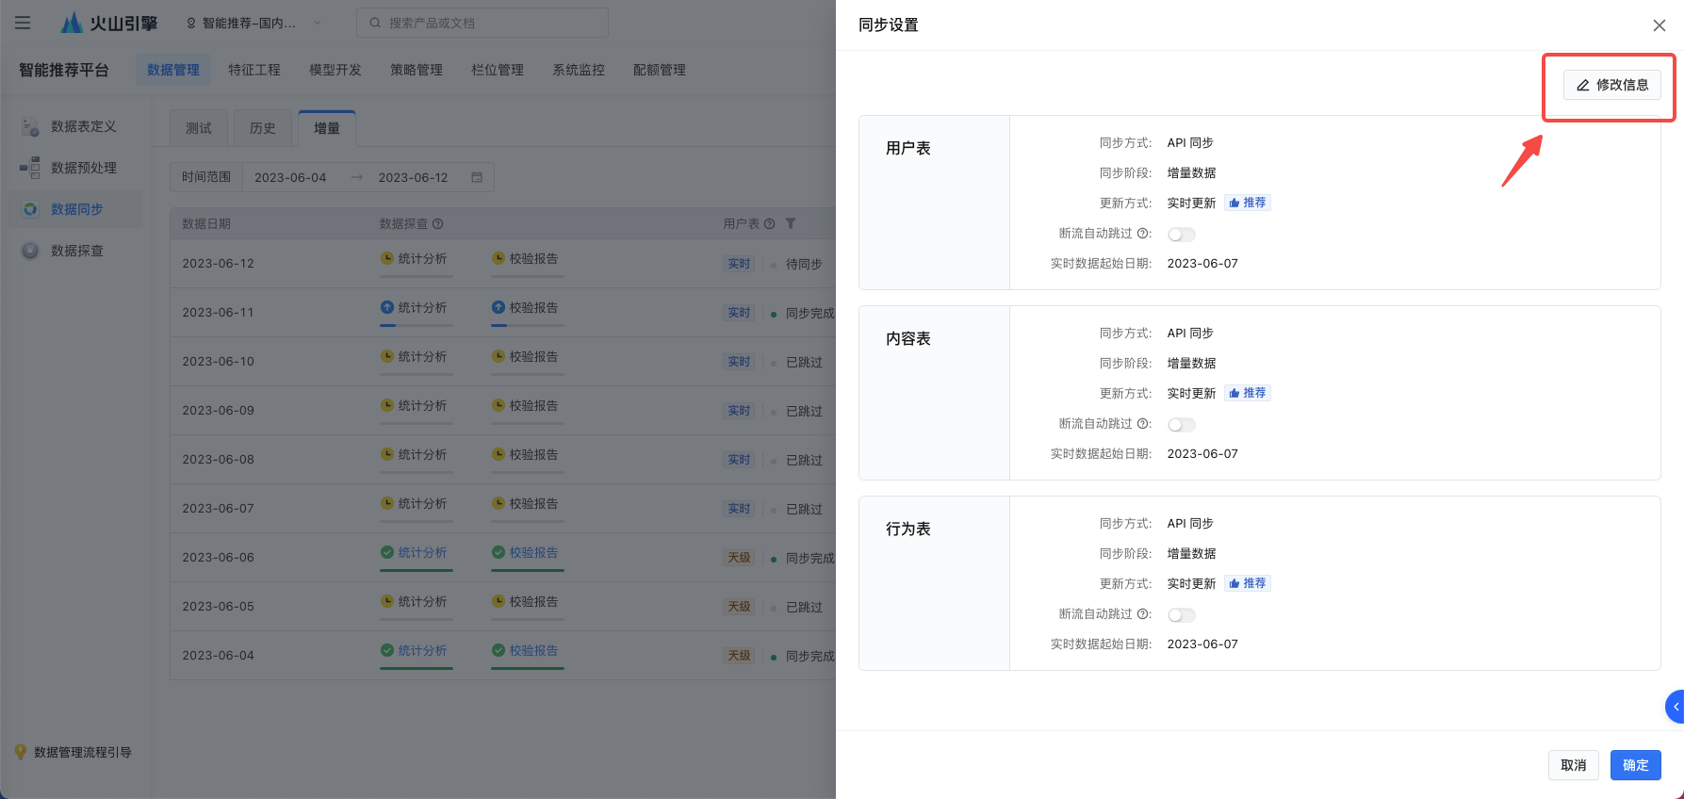Select the 测试 tab
This screenshot has width=1684, height=799.
point(199,128)
